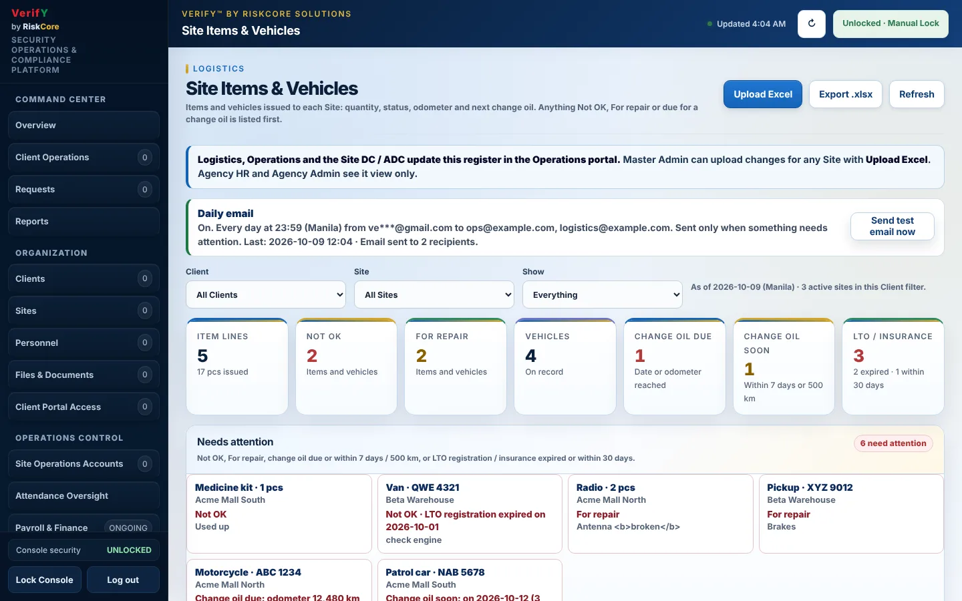Viewport: 962px width, 601px height.
Task: Toggle the Unlocked · Manual Lock button
Action: tap(891, 24)
